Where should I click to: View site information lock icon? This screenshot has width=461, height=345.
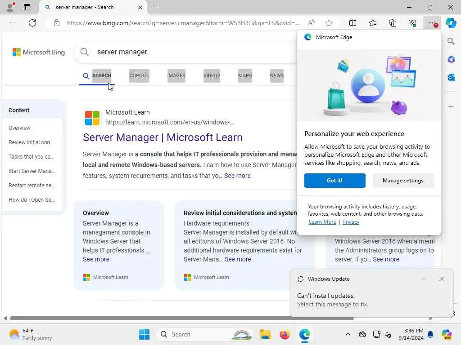pyautogui.click(x=57, y=23)
